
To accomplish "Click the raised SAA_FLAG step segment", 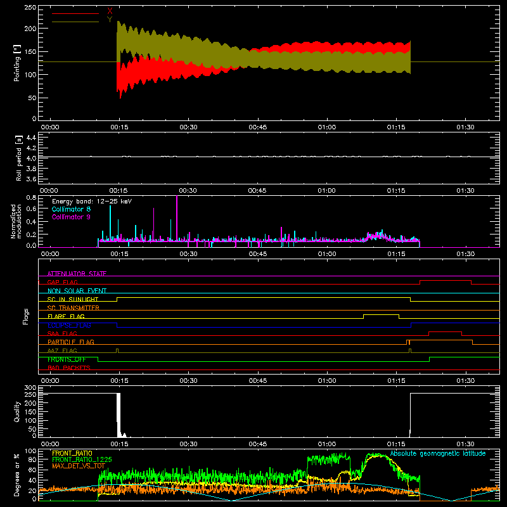I will 446,331.
